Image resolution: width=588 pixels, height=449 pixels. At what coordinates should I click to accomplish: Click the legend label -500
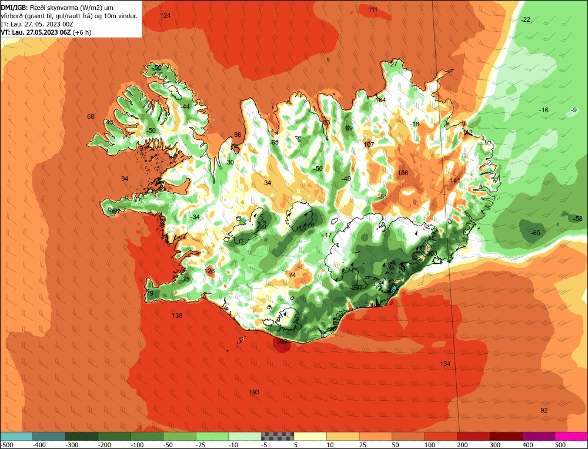click(x=6, y=445)
